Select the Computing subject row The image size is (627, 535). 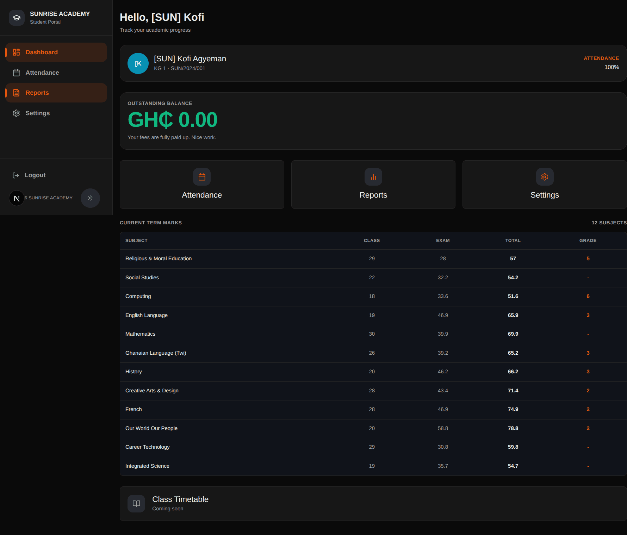point(373,297)
